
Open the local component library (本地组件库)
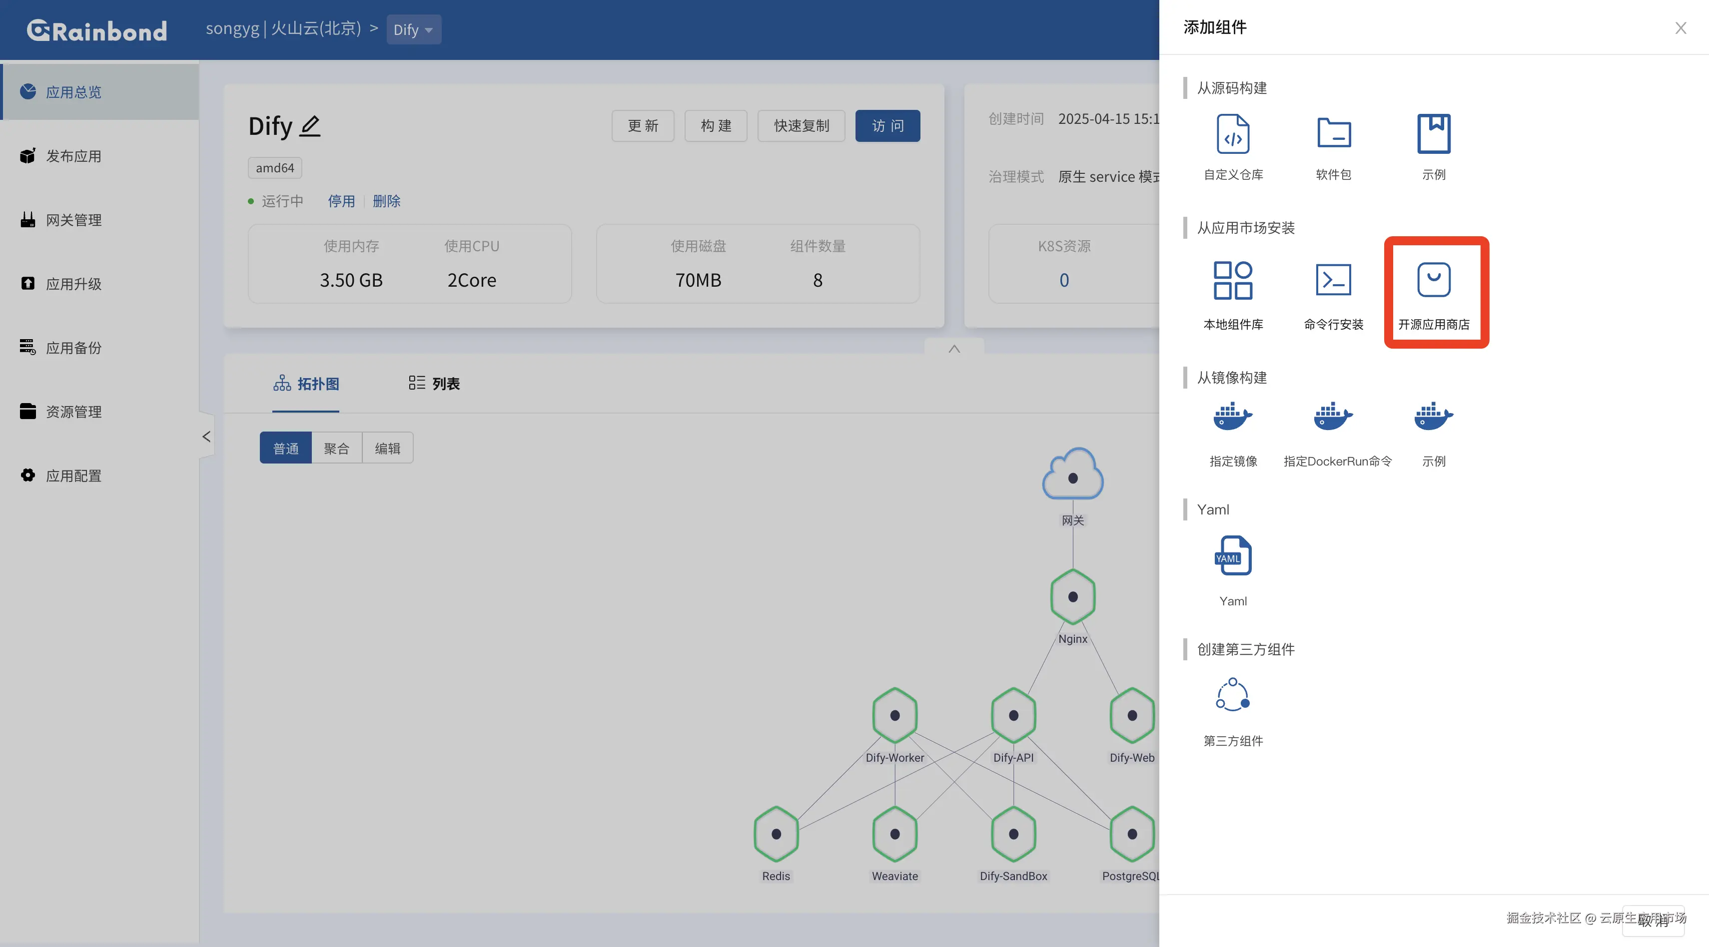tap(1233, 281)
